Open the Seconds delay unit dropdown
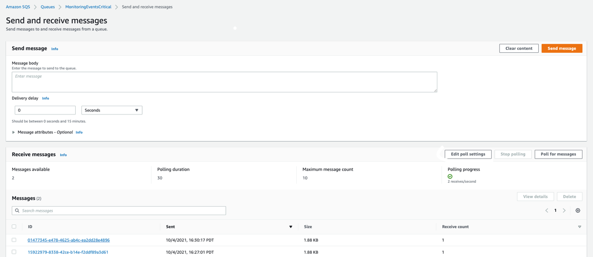Viewport: 593px width, 257px height. tap(112, 110)
